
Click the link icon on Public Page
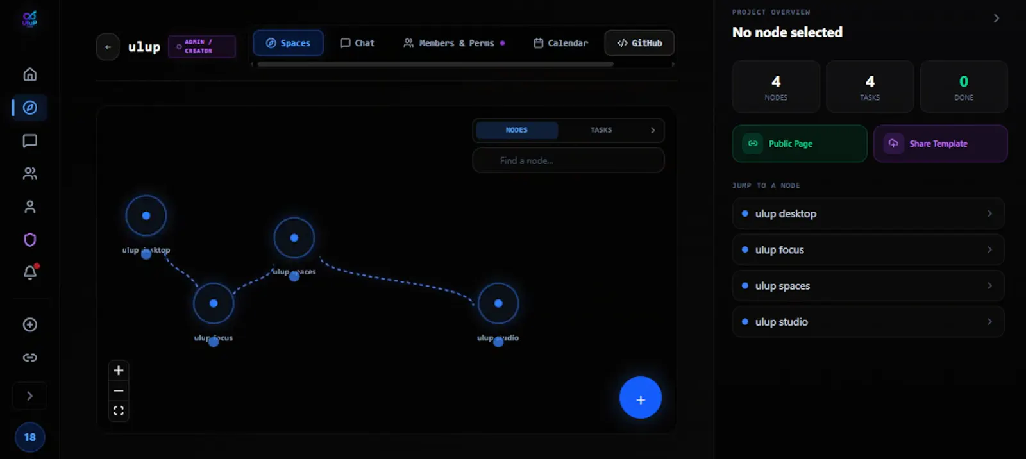click(x=753, y=144)
